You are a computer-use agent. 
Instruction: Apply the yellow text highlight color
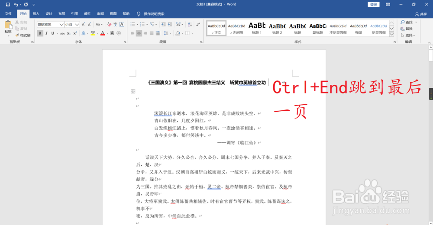tap(93, 33)
